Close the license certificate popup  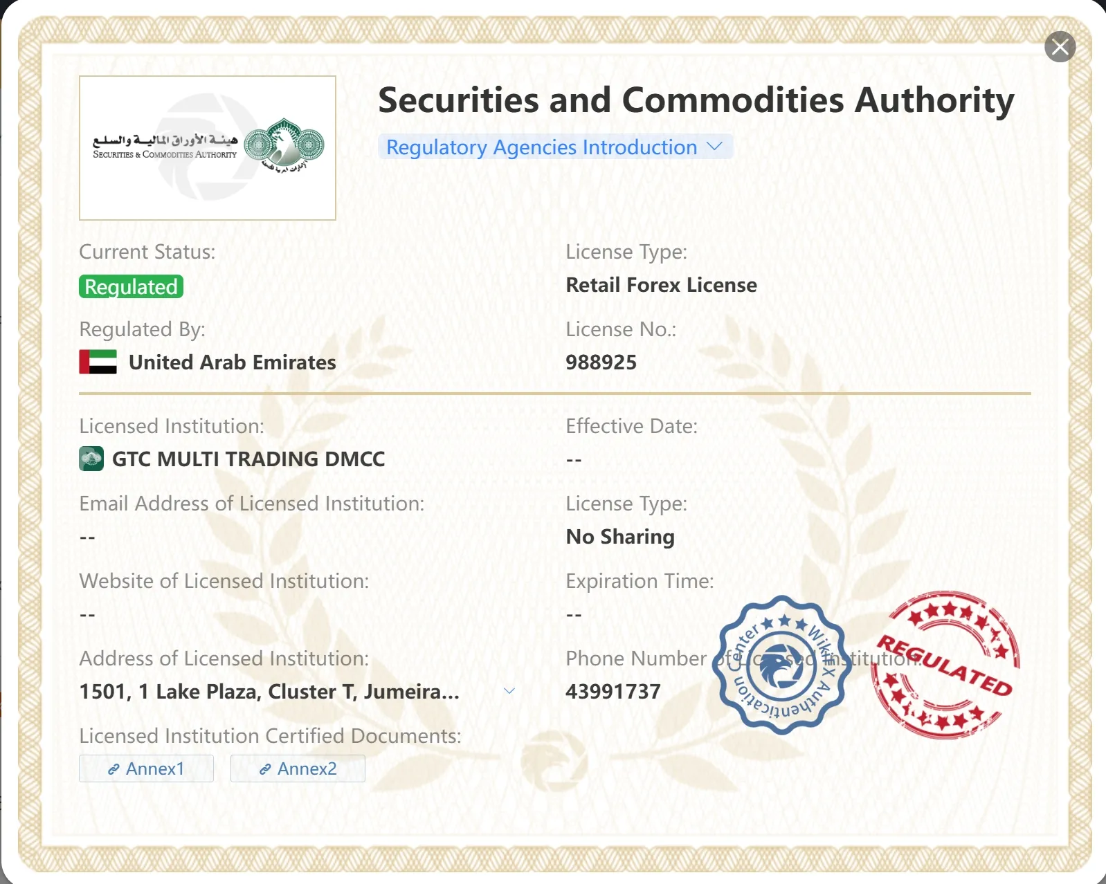[1060, 47]
